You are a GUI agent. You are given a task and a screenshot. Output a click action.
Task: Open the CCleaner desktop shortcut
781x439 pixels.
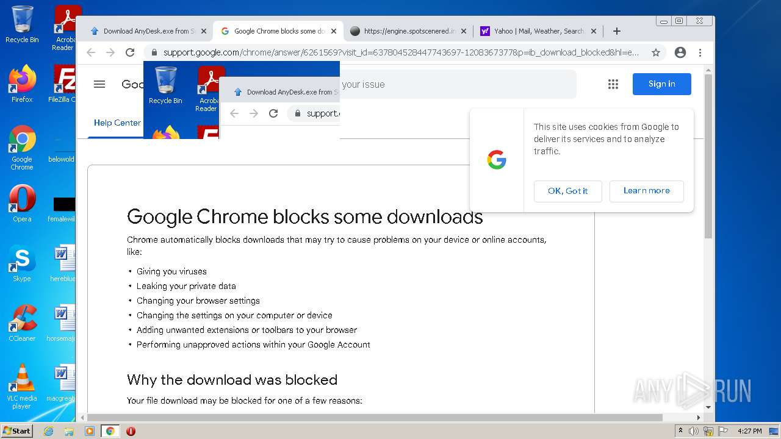click(22, 323)
